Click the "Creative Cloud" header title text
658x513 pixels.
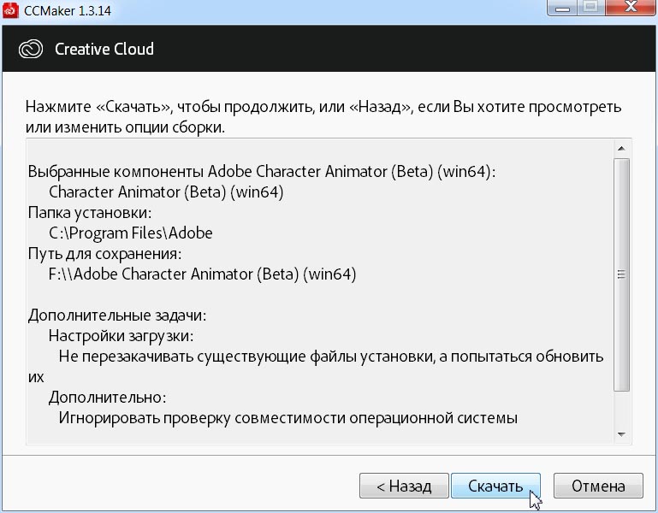click(x=104, y=49)
